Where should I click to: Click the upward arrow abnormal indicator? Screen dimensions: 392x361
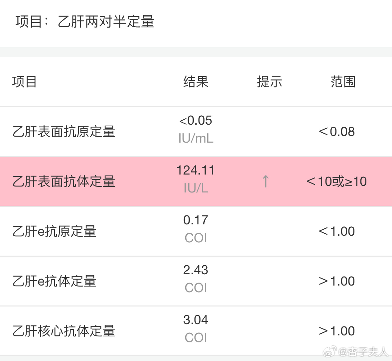coord(266,181)
